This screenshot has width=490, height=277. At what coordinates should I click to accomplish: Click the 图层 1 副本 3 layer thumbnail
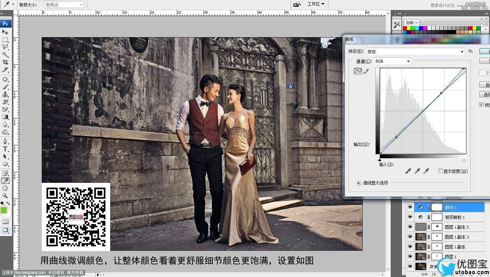[x=421, y=237]
